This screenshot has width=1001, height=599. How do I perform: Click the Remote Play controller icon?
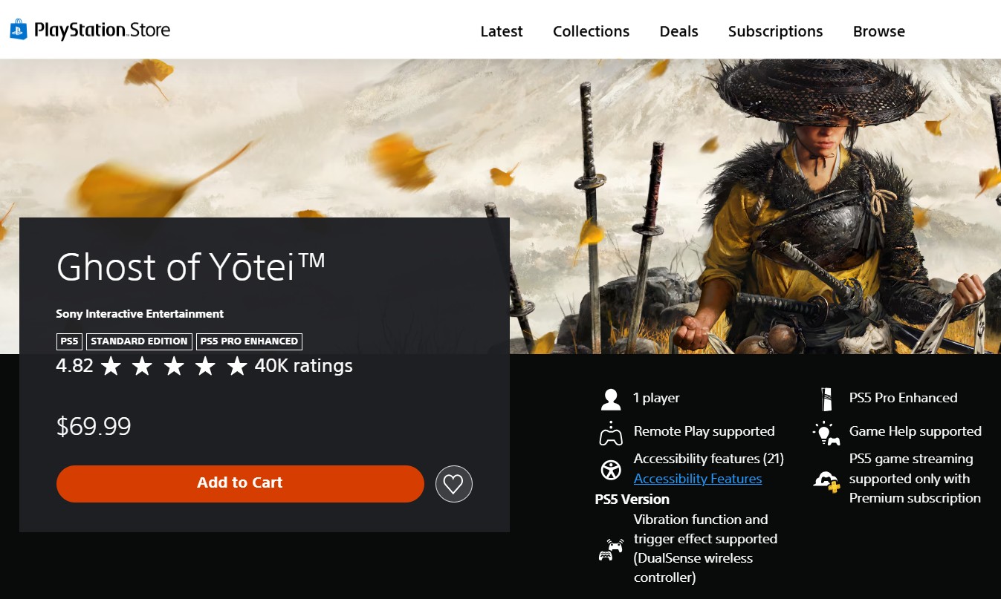point(611,433)
